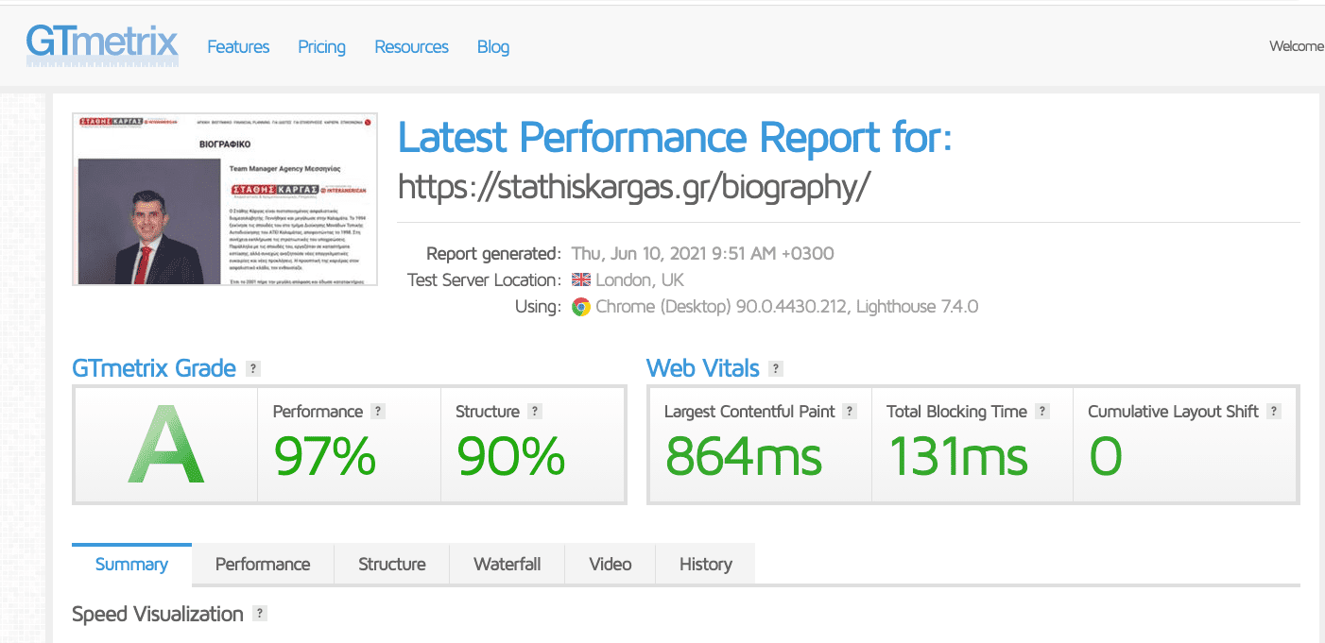Open the biography page screenshot thumbnail
This screenshot has width=1325, height=643.
225,199
